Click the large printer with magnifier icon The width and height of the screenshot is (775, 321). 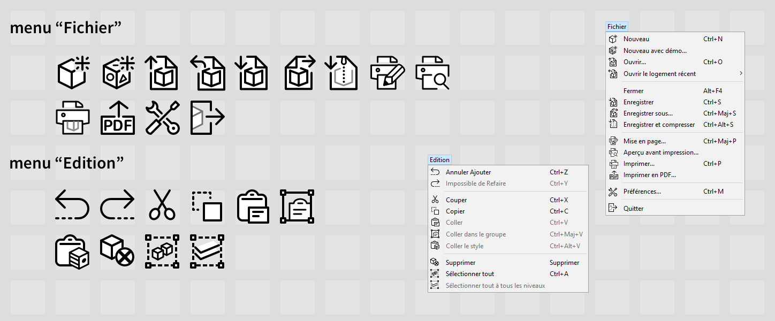[x=432, y=72]
